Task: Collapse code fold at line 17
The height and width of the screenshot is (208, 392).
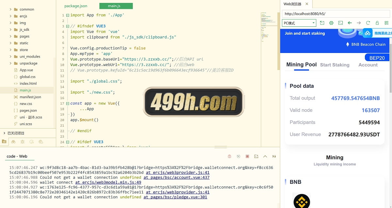Action: pyautogui.click(x=68, y=103)
